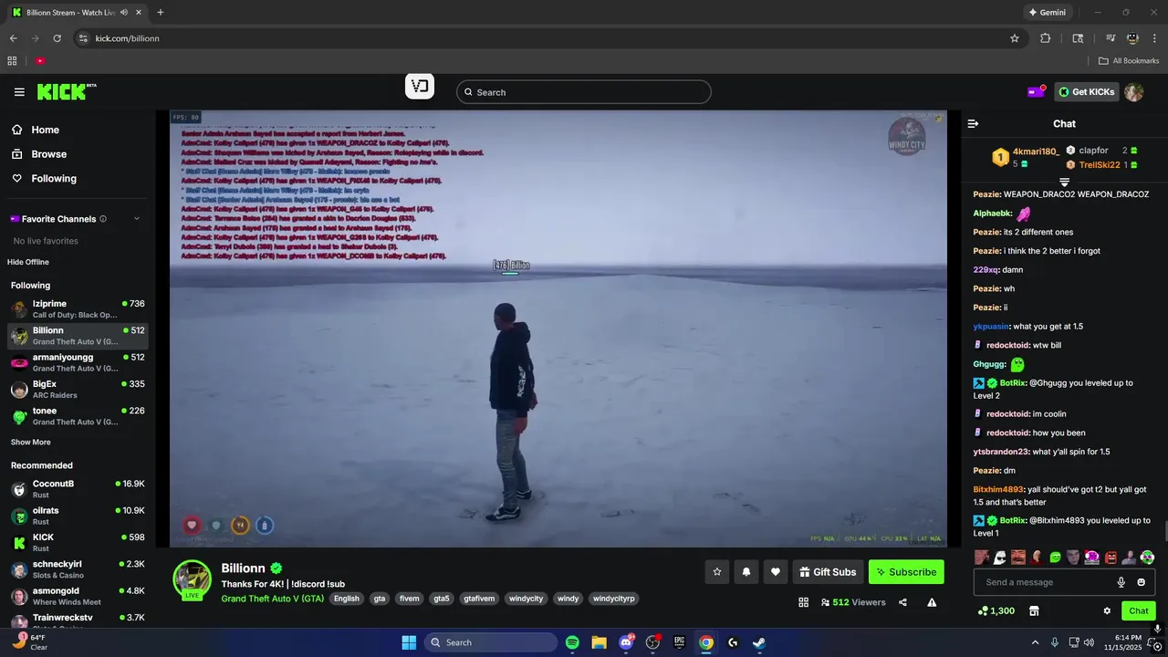1168x657 pixels.
Task: Open Discord from the taskbar
Action: tap(626, 642)
